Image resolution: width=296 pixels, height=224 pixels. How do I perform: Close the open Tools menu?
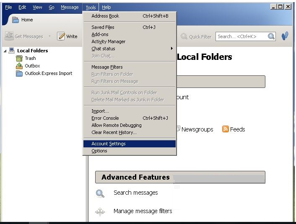(x=91, y=8)
